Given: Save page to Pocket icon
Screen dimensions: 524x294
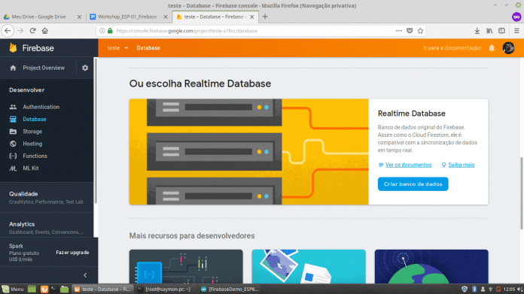Looking at the screenshot, I should (410, 31).
